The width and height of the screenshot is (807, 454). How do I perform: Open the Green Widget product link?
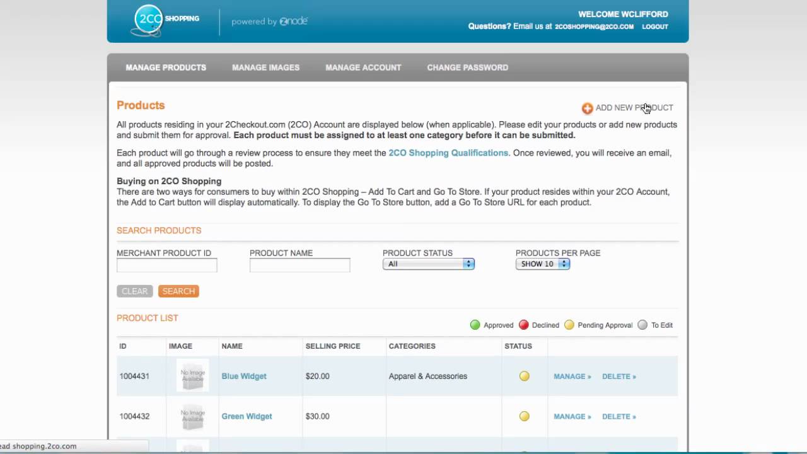(247, 416)
